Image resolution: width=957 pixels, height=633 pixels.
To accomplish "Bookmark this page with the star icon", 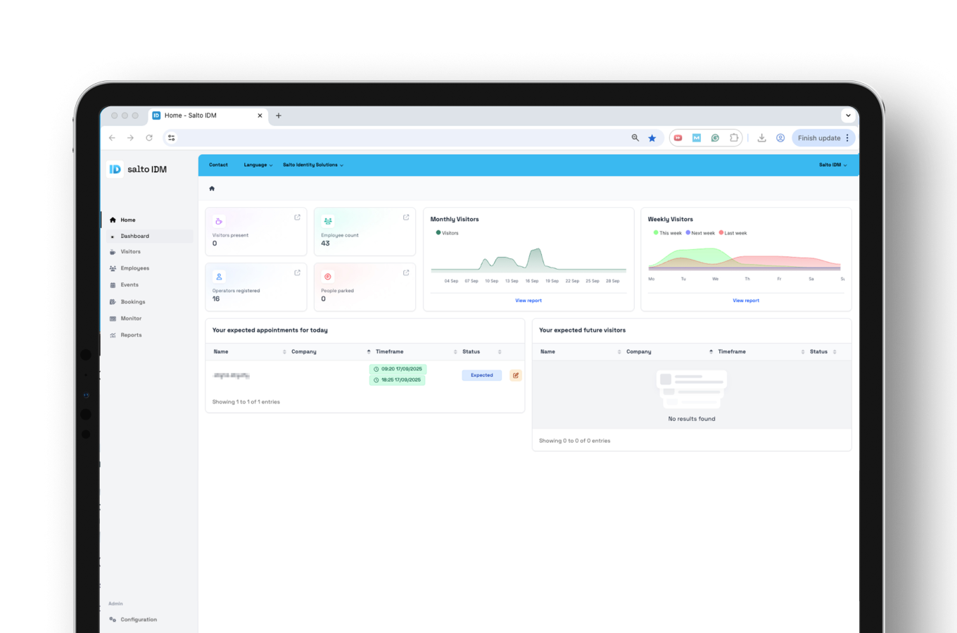I will click(x=652, y=138).
